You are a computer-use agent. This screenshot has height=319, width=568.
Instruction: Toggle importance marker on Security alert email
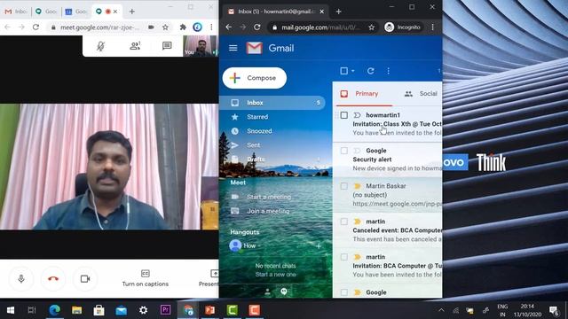click(357, 151)
